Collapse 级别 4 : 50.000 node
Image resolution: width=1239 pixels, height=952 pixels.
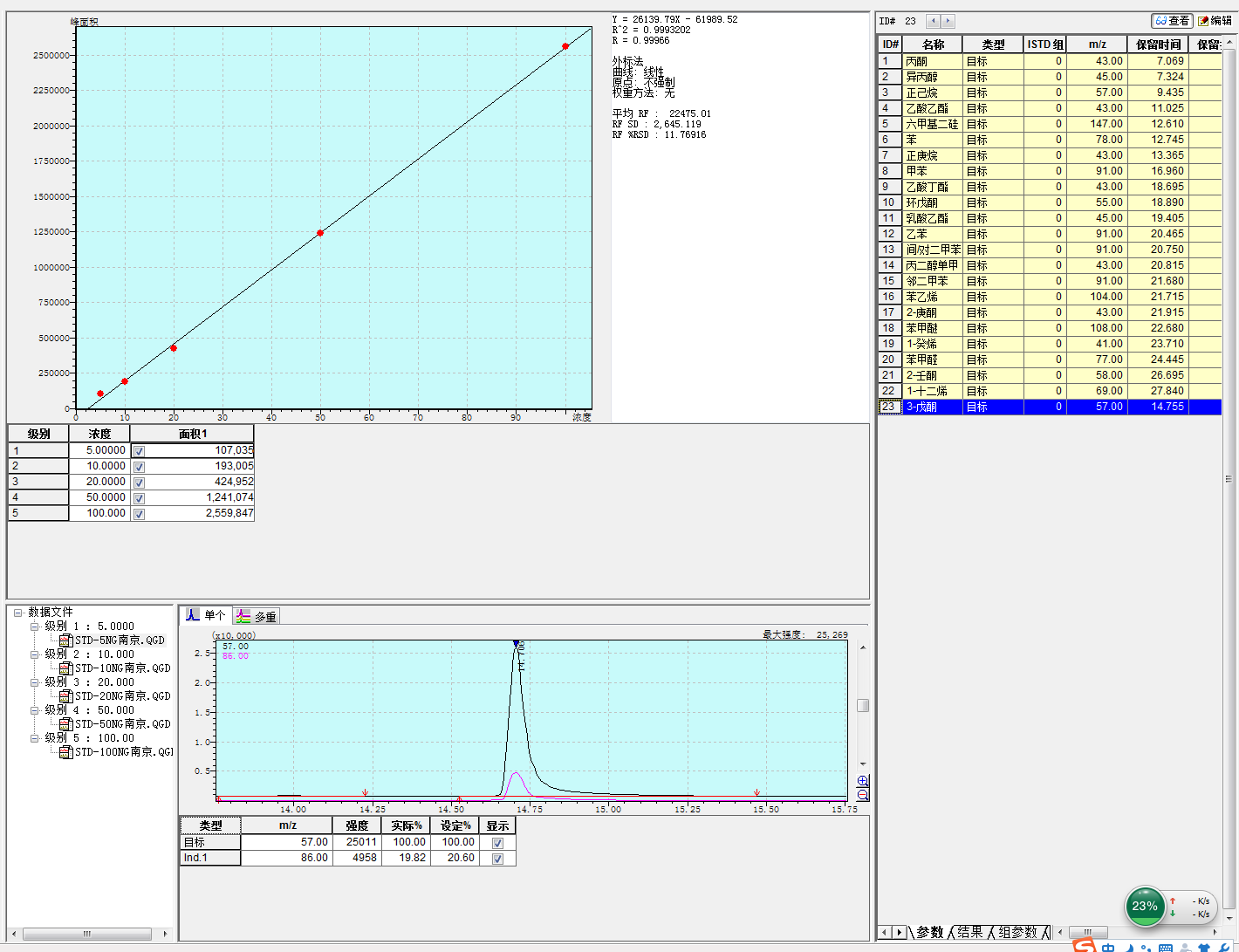point(35,710)
